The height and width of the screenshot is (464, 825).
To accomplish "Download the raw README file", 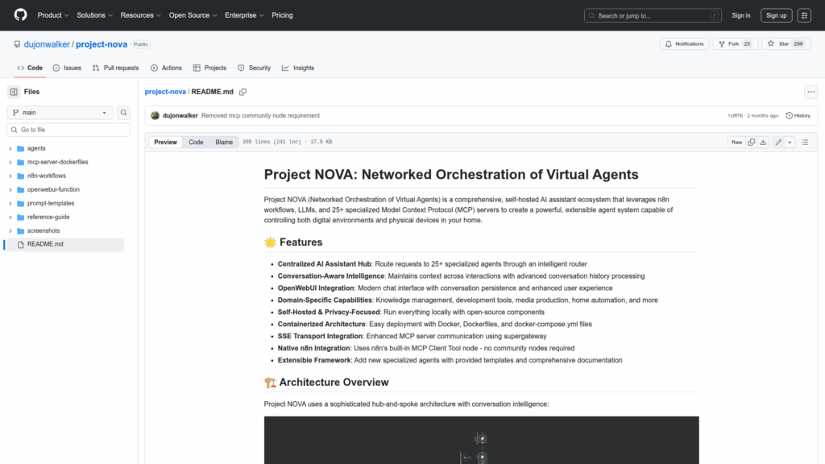I will coord(763,142).
